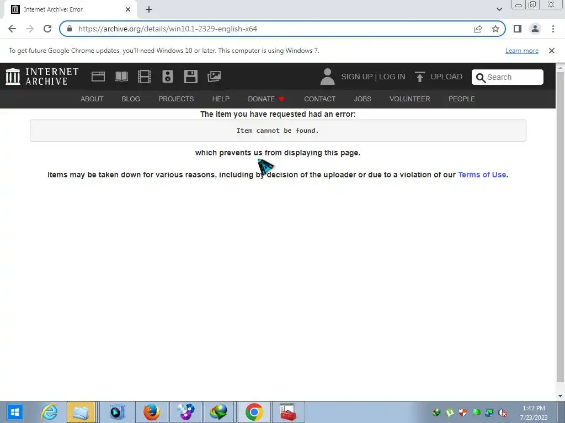Screen dimensions: 565x423
Task: Click the Chrome address bar URL
Action: pos(168,29)
